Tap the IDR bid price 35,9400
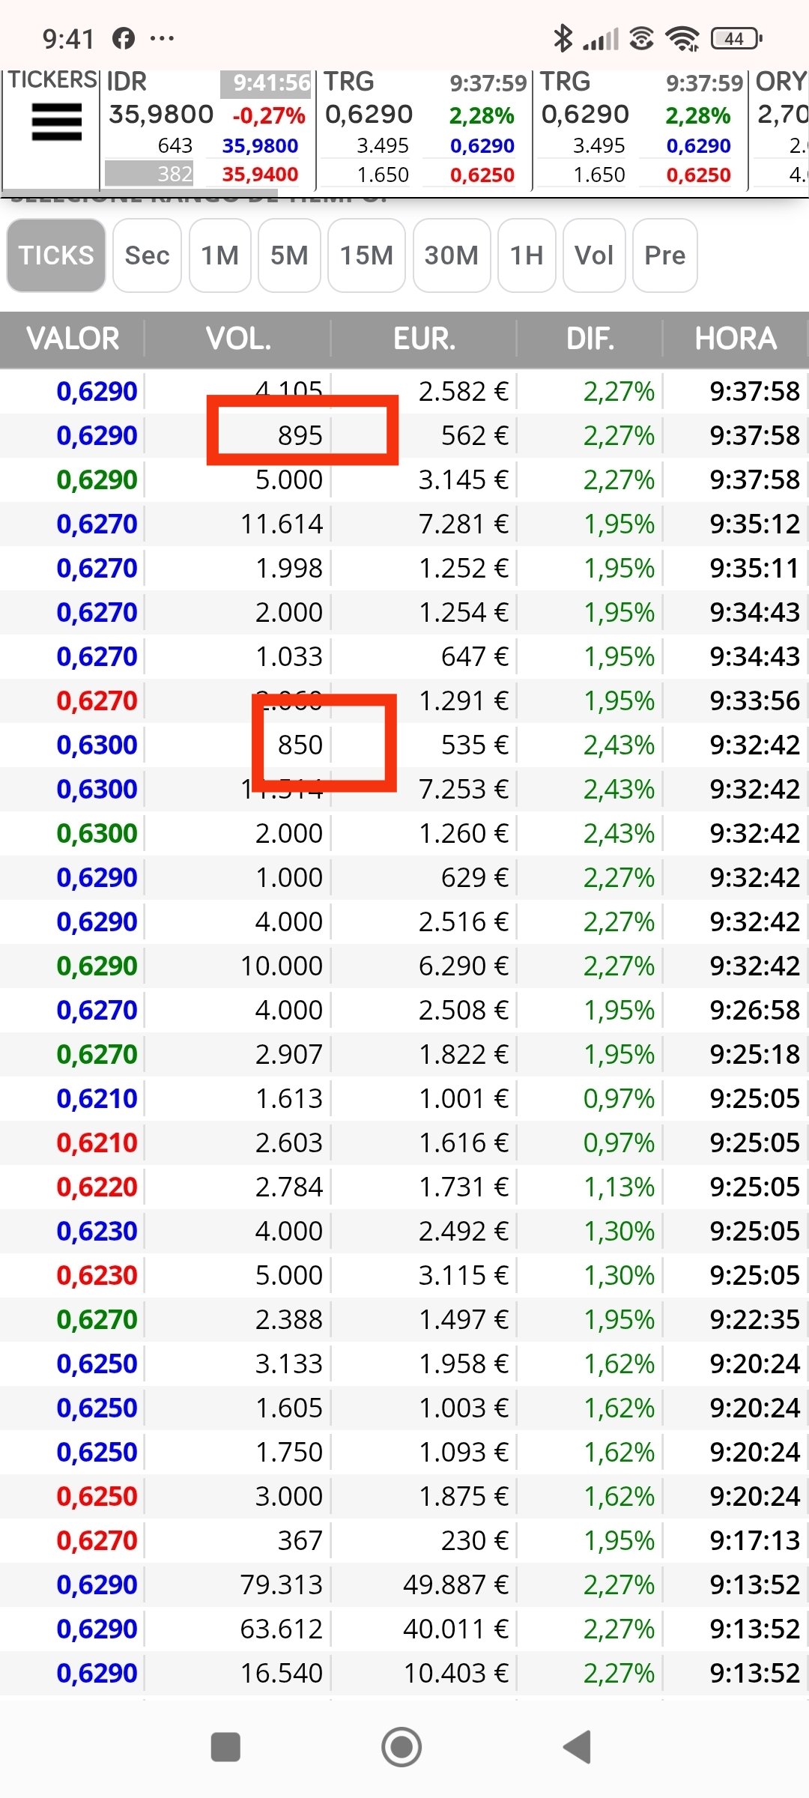Viewport: 809px width, 1798px height. click(260, 175)
